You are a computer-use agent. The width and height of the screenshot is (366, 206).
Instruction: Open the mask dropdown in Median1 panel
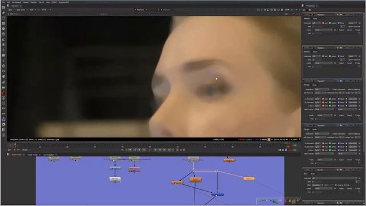[323, 30]
